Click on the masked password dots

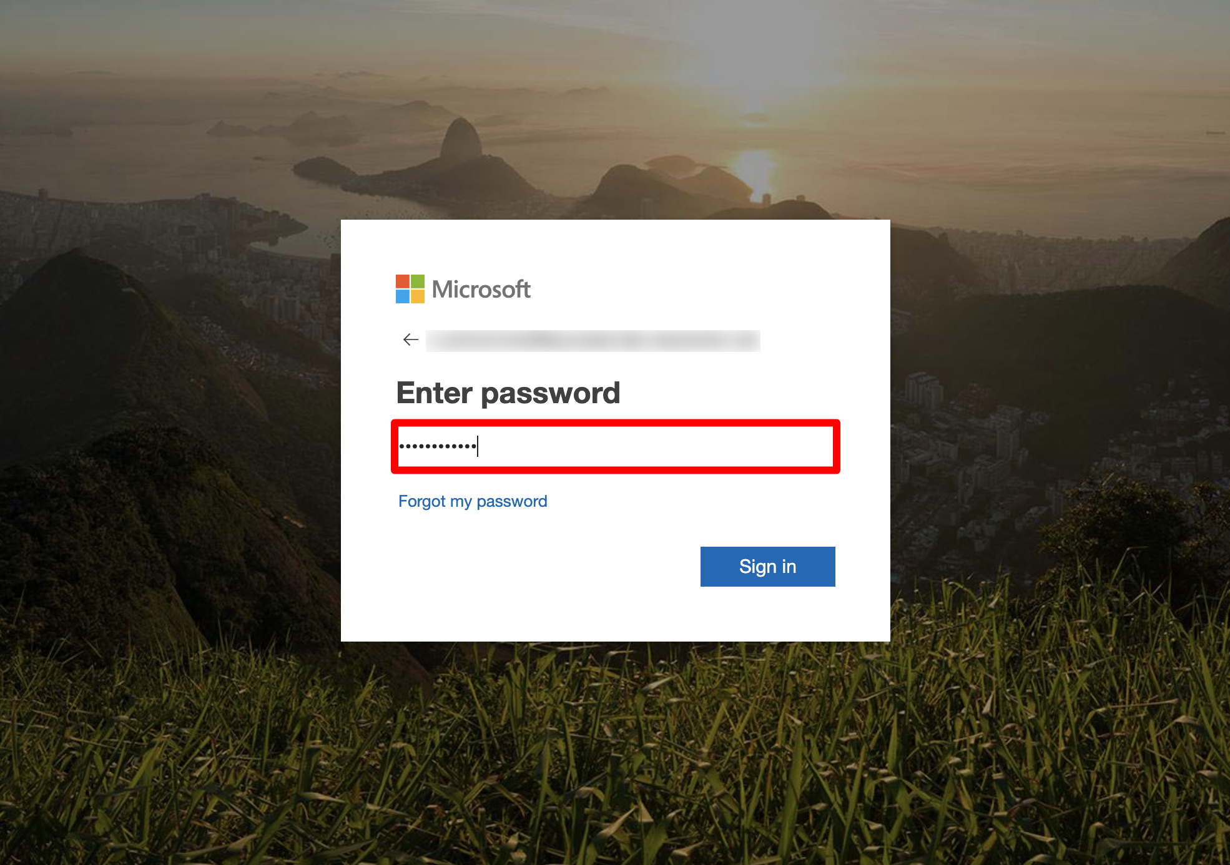pos(438,446)
